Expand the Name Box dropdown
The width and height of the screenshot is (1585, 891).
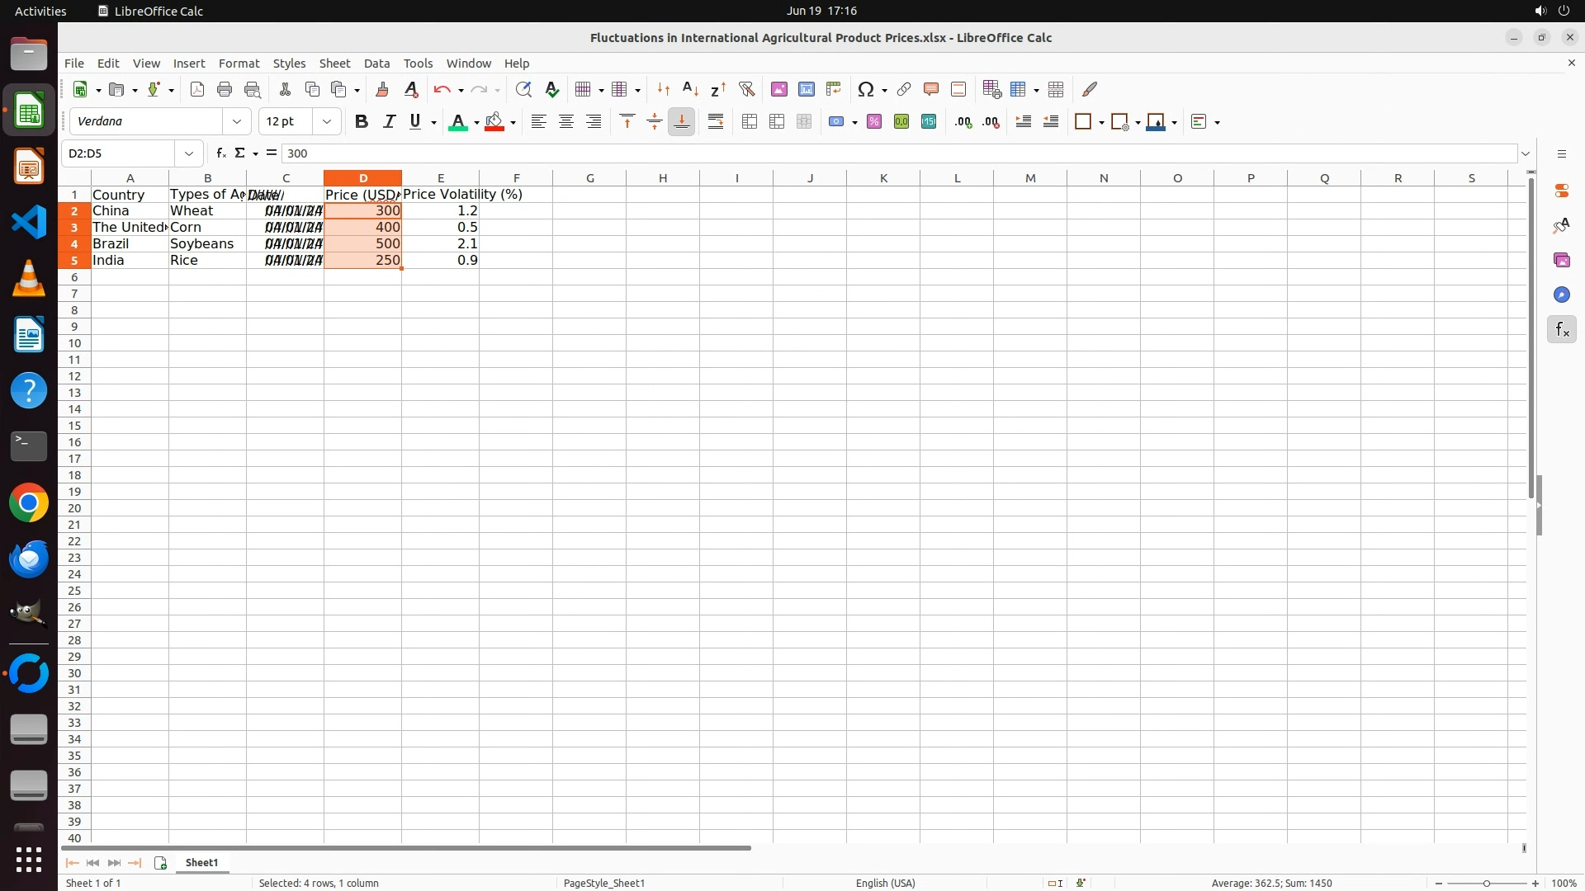pos(189,153)
